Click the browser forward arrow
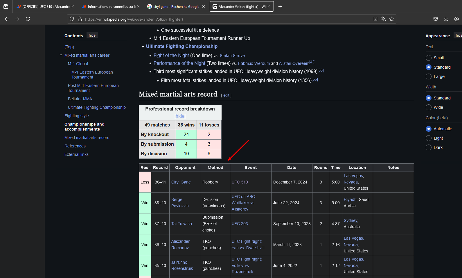 pos(17,19)
